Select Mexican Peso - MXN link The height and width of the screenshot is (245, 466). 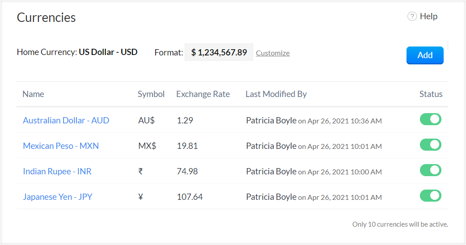tap(61, 146)
